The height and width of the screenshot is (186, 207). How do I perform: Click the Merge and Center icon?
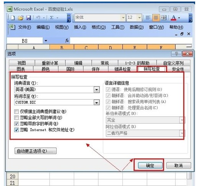[164, 18]
